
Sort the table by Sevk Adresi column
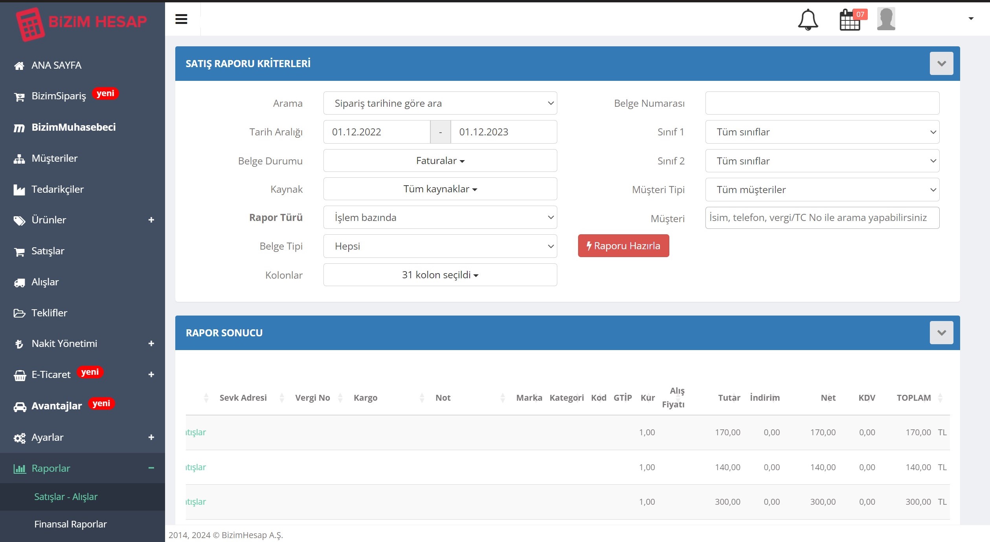pos(243,398)
